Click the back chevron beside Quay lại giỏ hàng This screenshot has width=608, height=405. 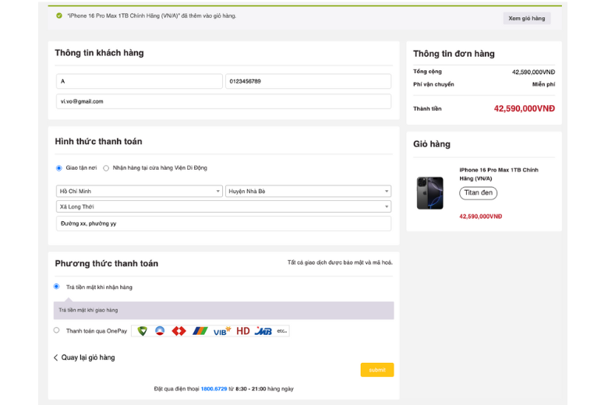55,357
